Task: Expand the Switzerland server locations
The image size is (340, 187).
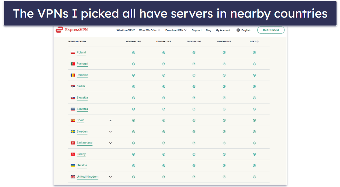Action: 110,143
